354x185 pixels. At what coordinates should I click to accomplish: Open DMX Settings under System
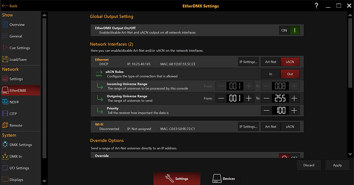(21, 145)
